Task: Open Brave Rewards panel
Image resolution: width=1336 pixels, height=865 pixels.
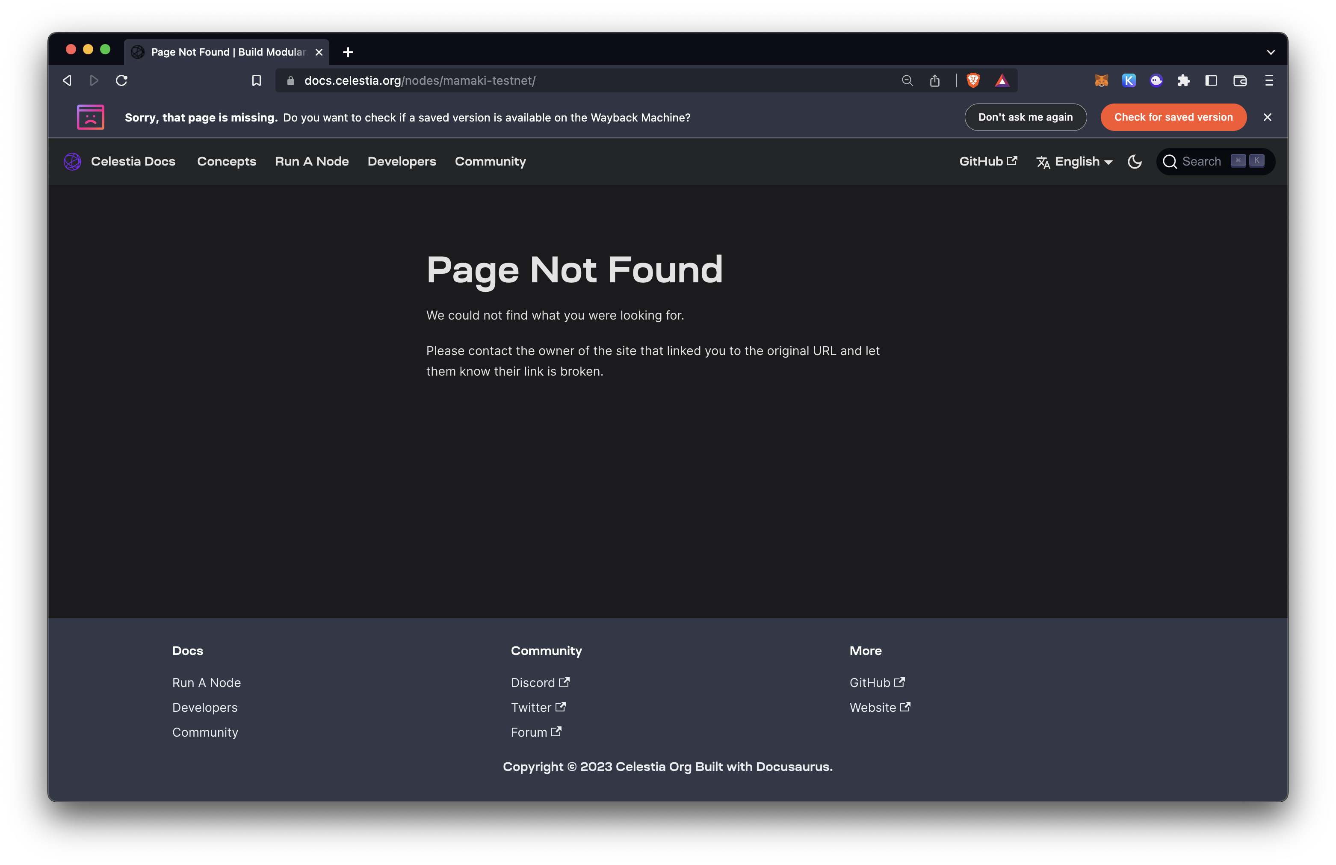Action: [1002, 80]
